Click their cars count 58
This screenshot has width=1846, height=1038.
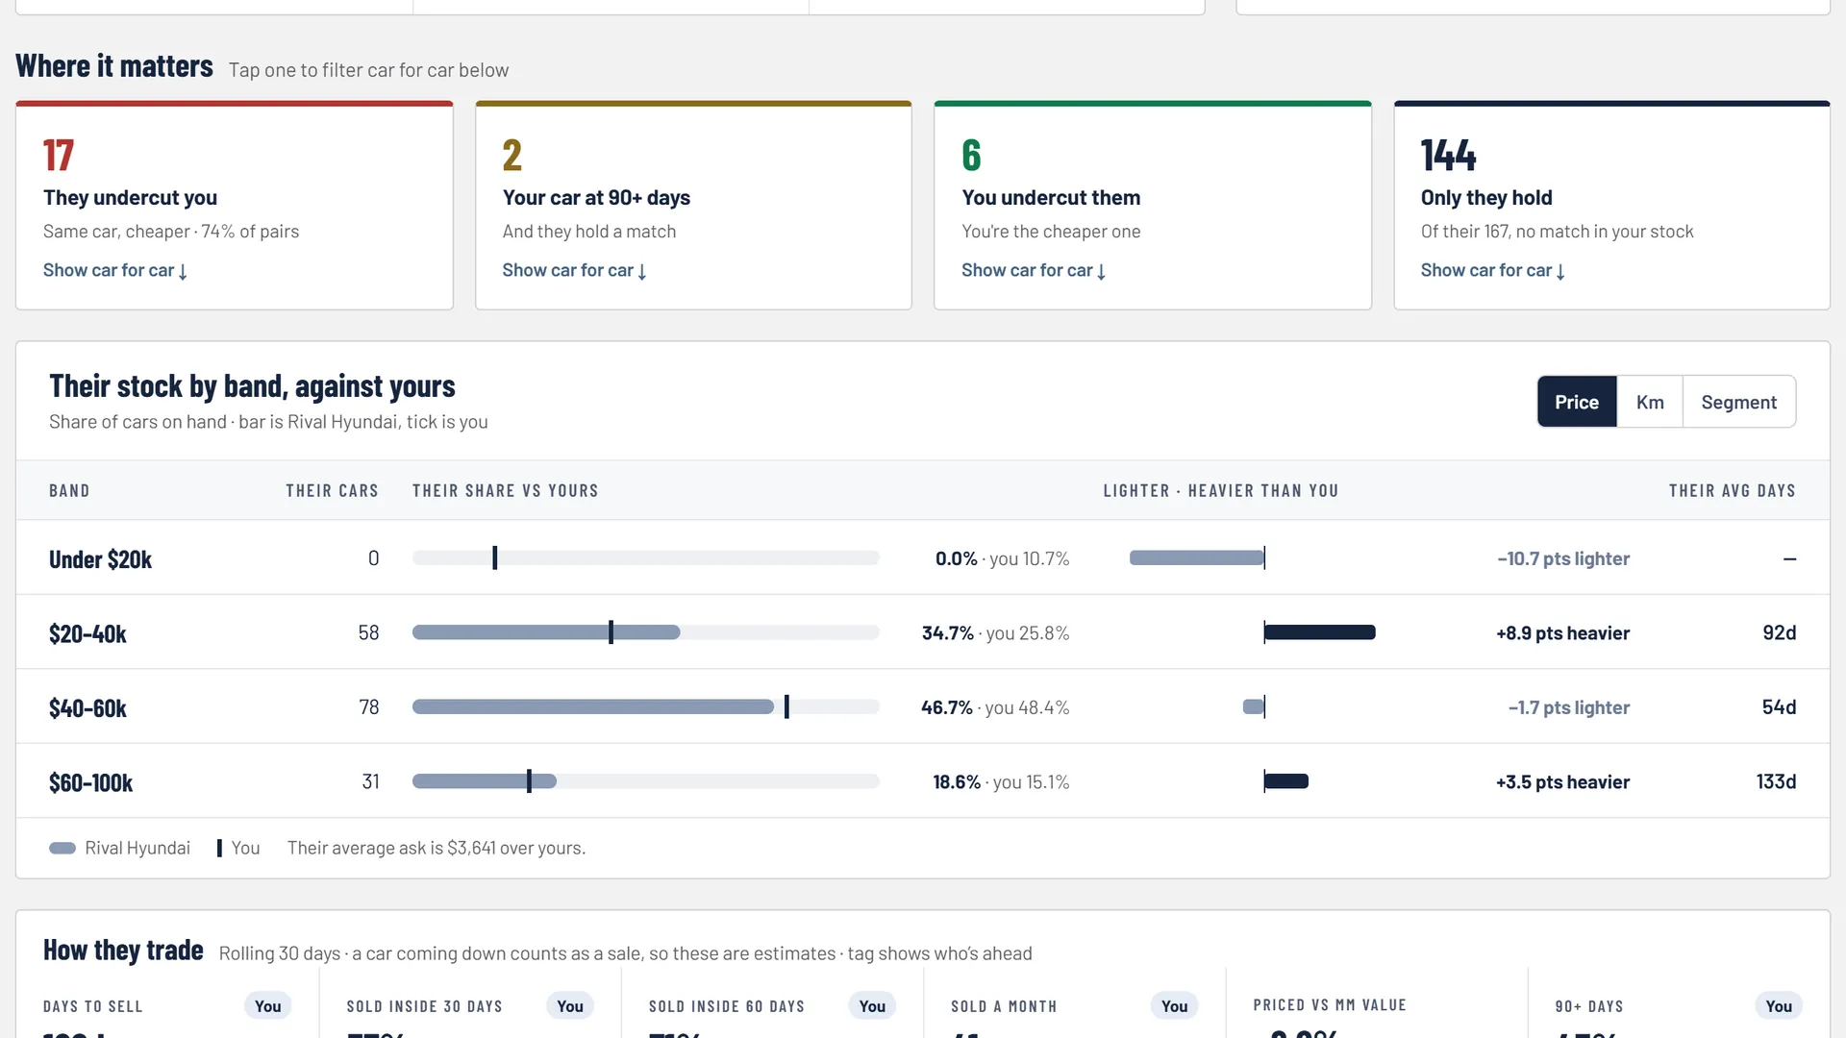click(x=368, y=633)
